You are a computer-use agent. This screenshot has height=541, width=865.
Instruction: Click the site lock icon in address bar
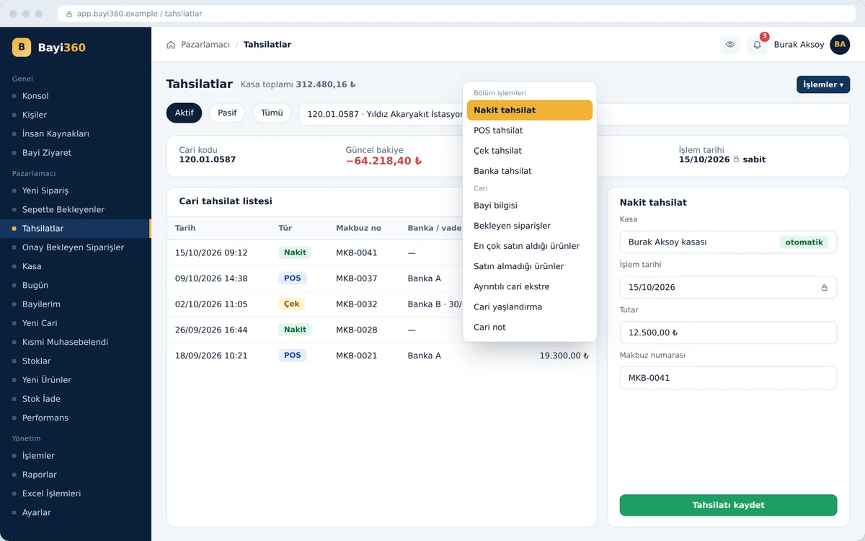(x=69, y=14)
